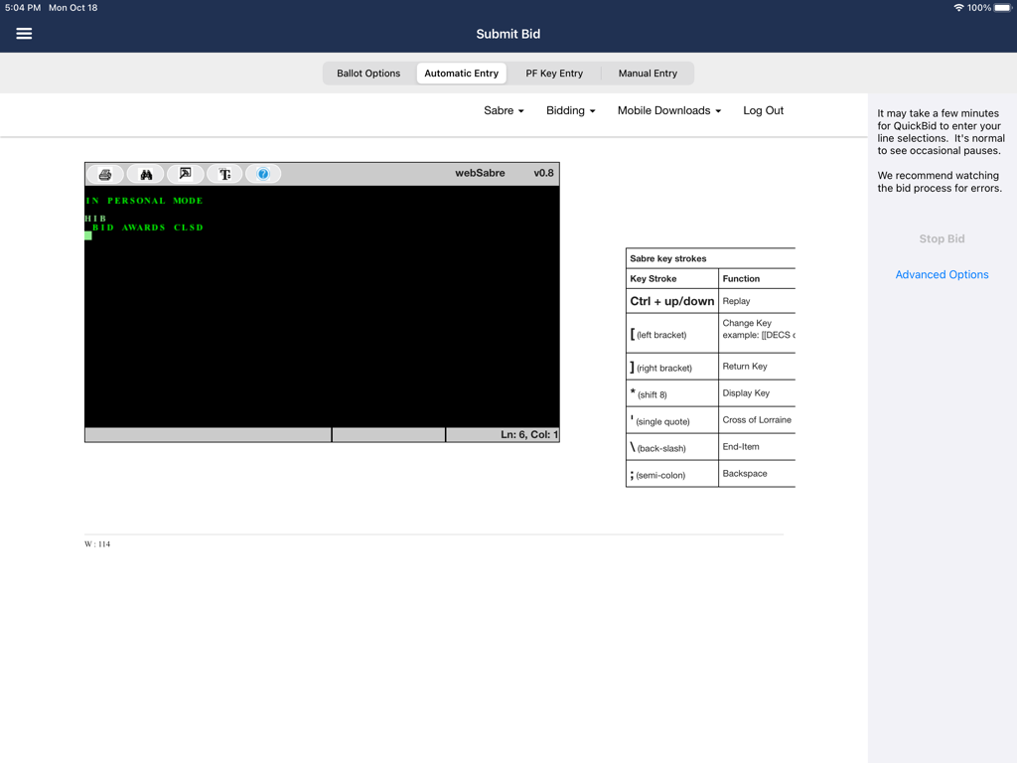Expand the Bidding dropdown menu
1017x763 pixels.
tap(570, 110)
